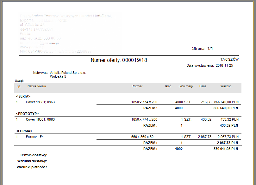This screenshot has width=256, height=185.
Task: Click the 'Nazwa towaru' column header
Action: click(x=36, y=86)
